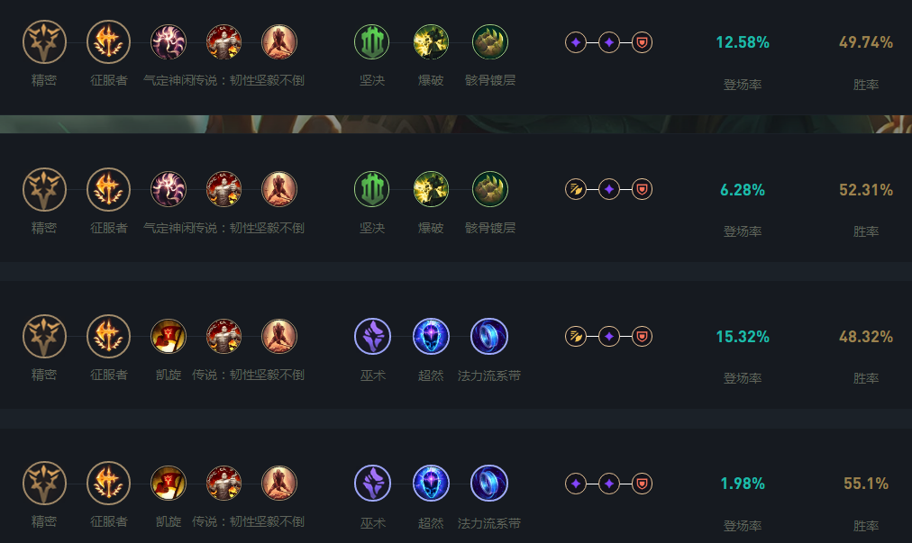This screenshot has width=912, height=543.
Task: Click the 坚毅不倒 rune icon in the fourth row
Action: click(279, 484)
